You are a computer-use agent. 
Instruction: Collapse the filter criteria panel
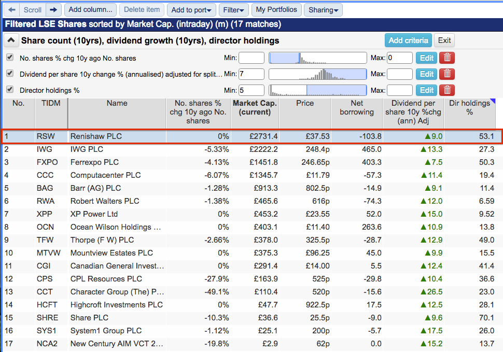(x=11, y=40)
